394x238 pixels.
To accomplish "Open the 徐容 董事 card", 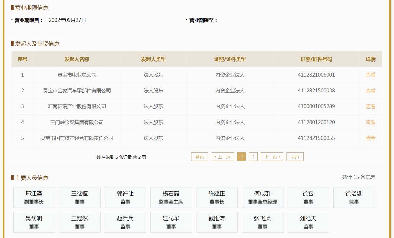I will 308,197.
